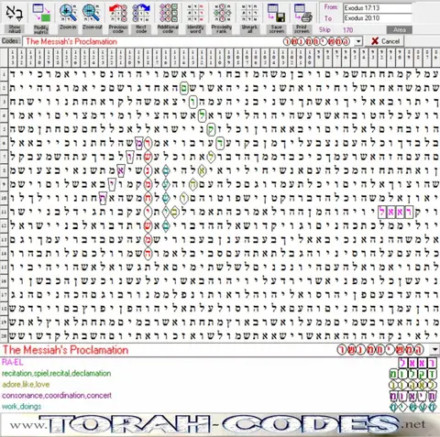
Task: Open dropdown arrow beside lower Messiah's Proclamation title
Action: point(434,349)
